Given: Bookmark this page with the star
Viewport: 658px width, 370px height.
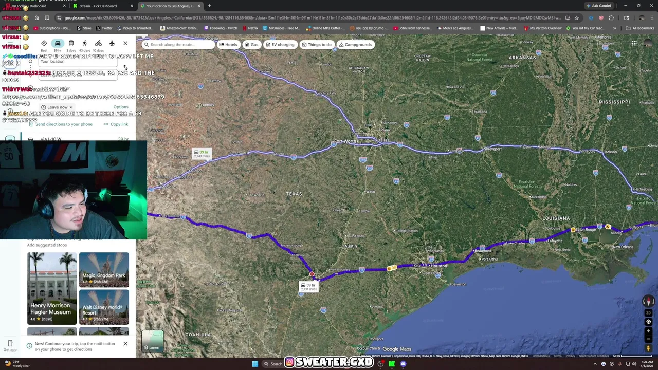Looking at the screenshot, I should (x=577, y=18).
